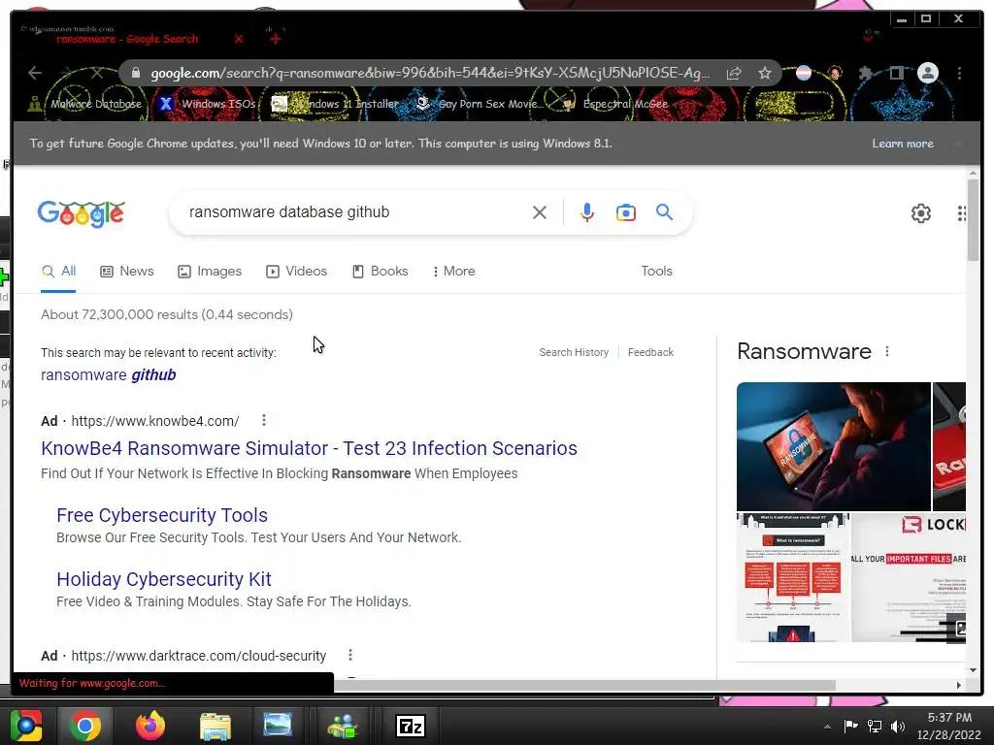
Task: Clear the search query with the X
Action: 540,212
